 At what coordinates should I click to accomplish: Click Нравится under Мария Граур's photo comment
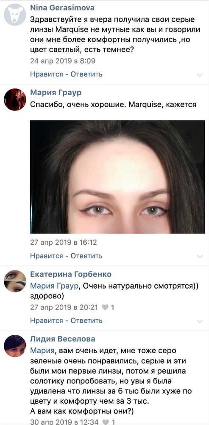coord(47,255)
